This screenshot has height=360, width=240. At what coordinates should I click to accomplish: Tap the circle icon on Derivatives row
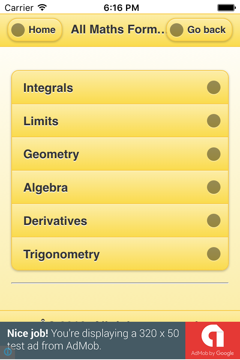[x=214, y=220]
